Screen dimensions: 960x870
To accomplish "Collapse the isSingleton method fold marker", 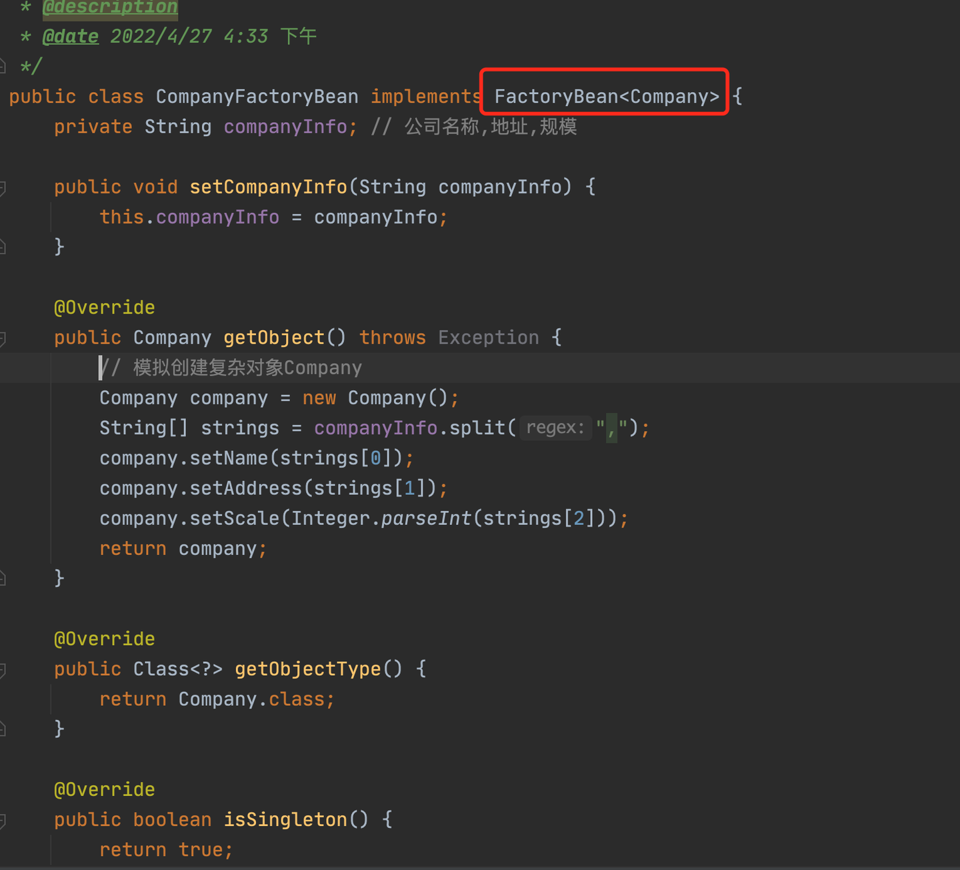I will (x=3, y=821).
